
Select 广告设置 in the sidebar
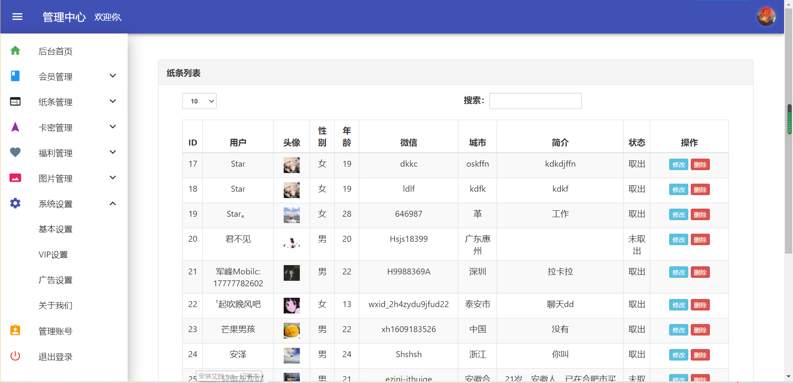[x=56, y=280]
